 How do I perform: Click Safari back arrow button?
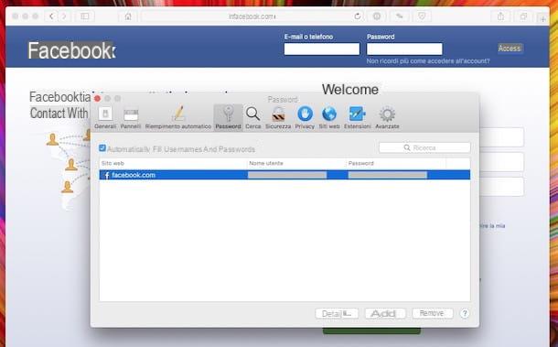point(51,16)
